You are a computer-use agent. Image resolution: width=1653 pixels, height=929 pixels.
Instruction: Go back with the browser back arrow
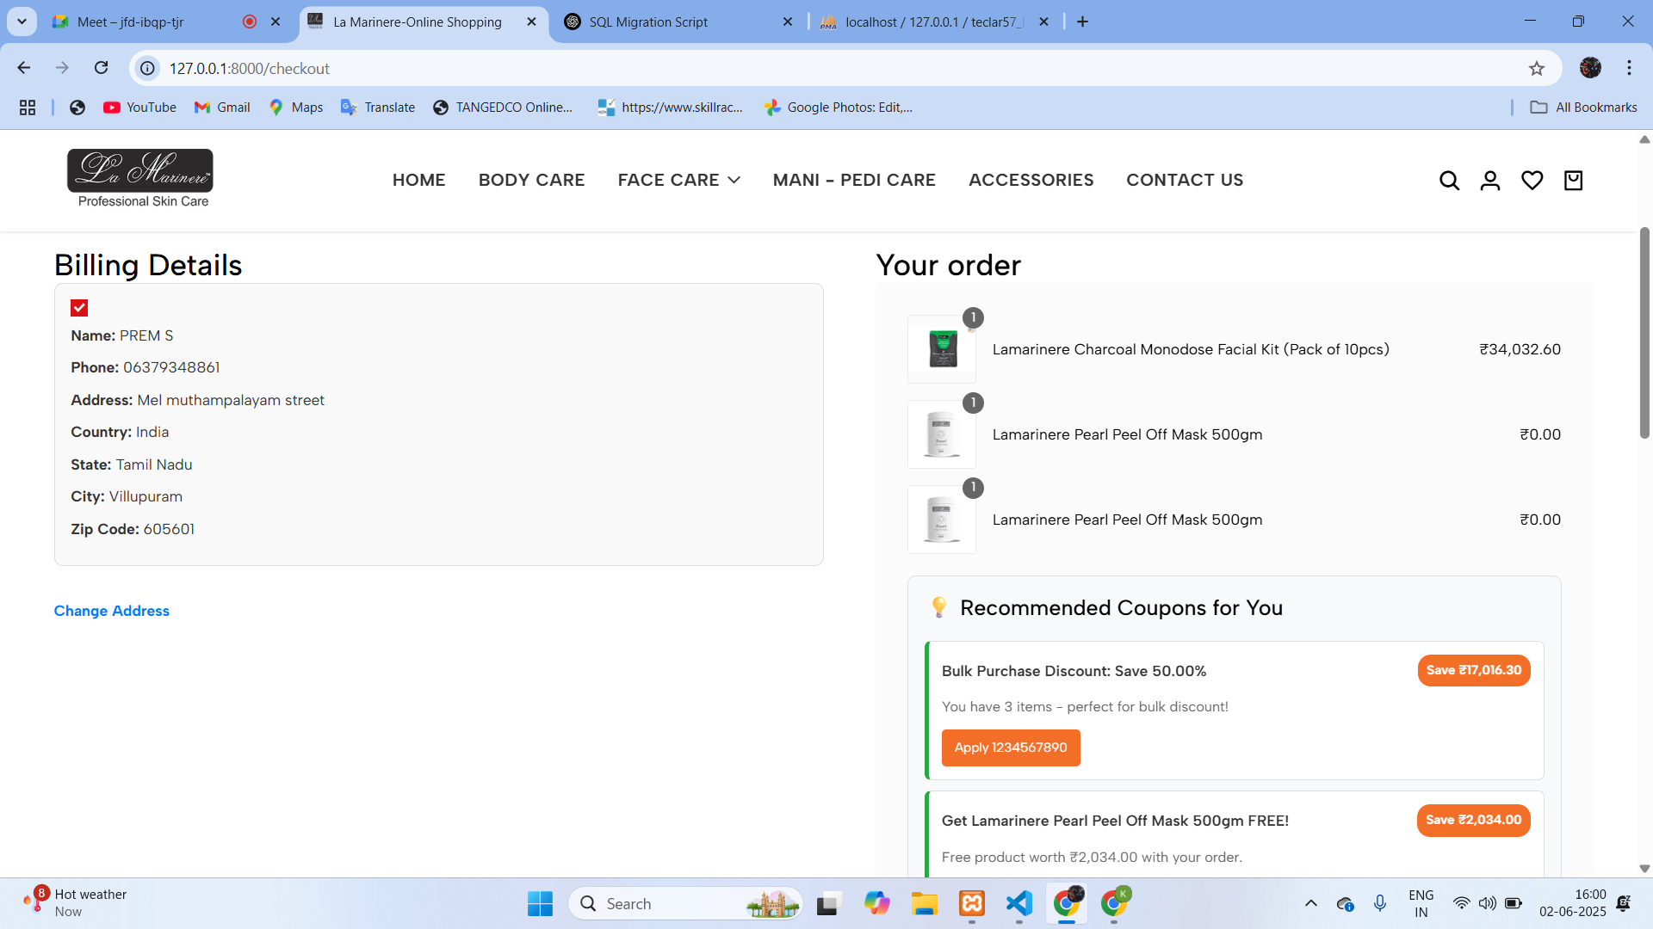(24, 68)
